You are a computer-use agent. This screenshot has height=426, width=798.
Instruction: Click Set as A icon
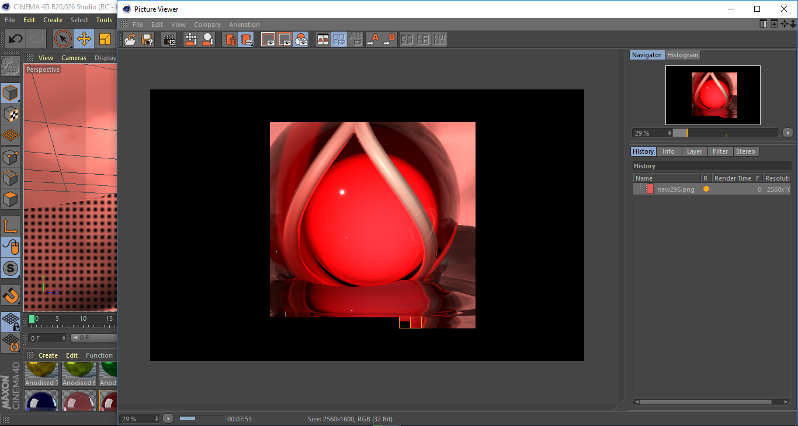[x=373, y=40]
